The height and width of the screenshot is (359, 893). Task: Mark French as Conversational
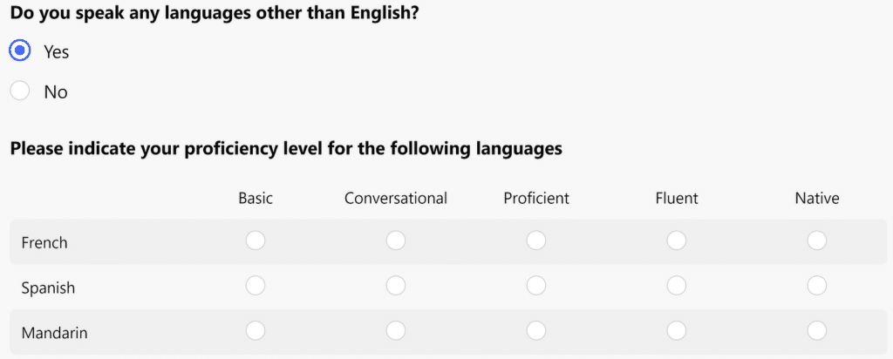[396, 240]
